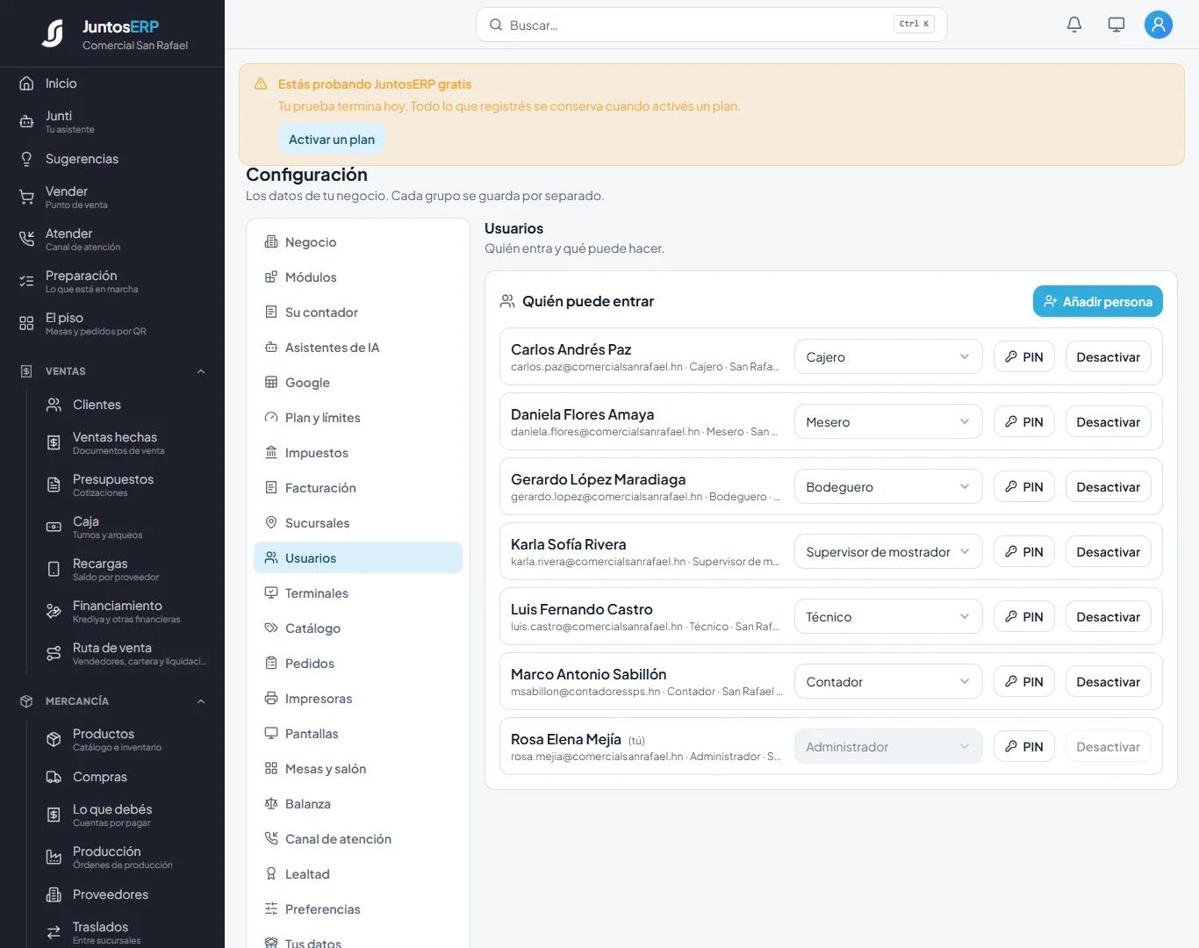Click the Producción factory icon
This screenshot has height=948, width=1199.
click(x=54, y=858)
